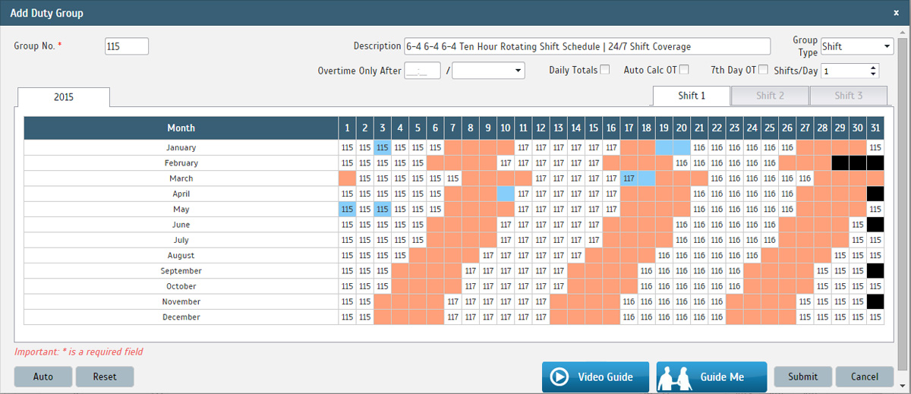Increase Shifts/Day with the up arrow
The image size is (911, 394).
tap(873, 67)
